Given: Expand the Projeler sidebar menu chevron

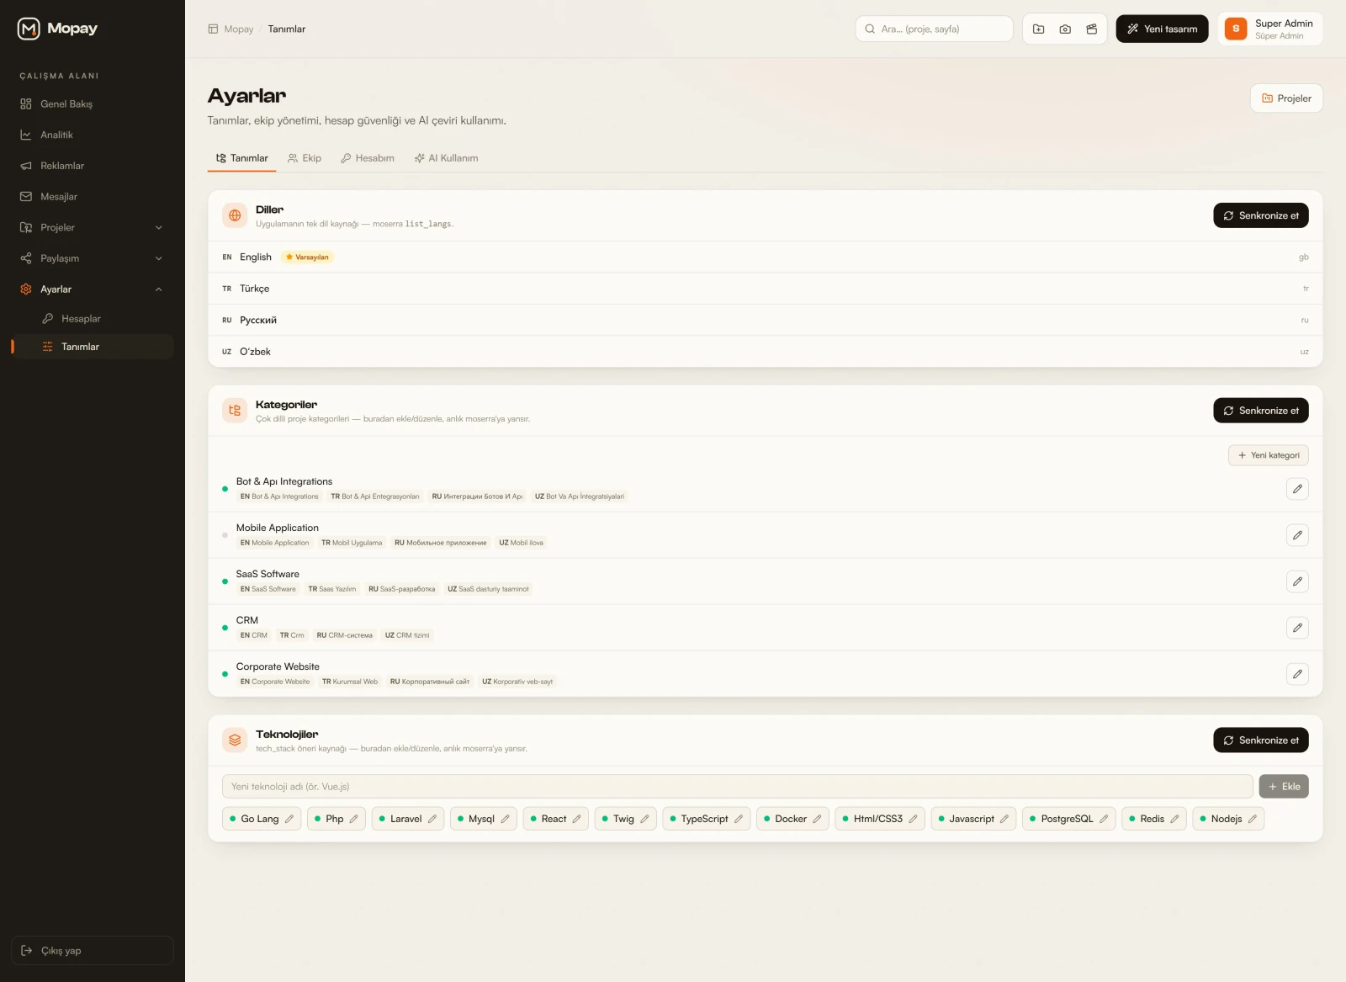Looking at the screenshot, I should point(159,227).
